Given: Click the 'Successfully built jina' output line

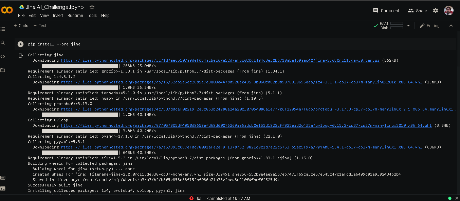Looking at the screenshot, I should tap(55, 185).
